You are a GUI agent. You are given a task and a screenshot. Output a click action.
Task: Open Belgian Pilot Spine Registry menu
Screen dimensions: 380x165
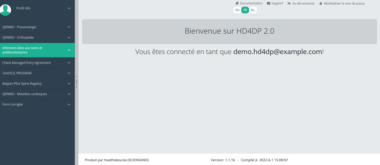(x=22, y=83)
